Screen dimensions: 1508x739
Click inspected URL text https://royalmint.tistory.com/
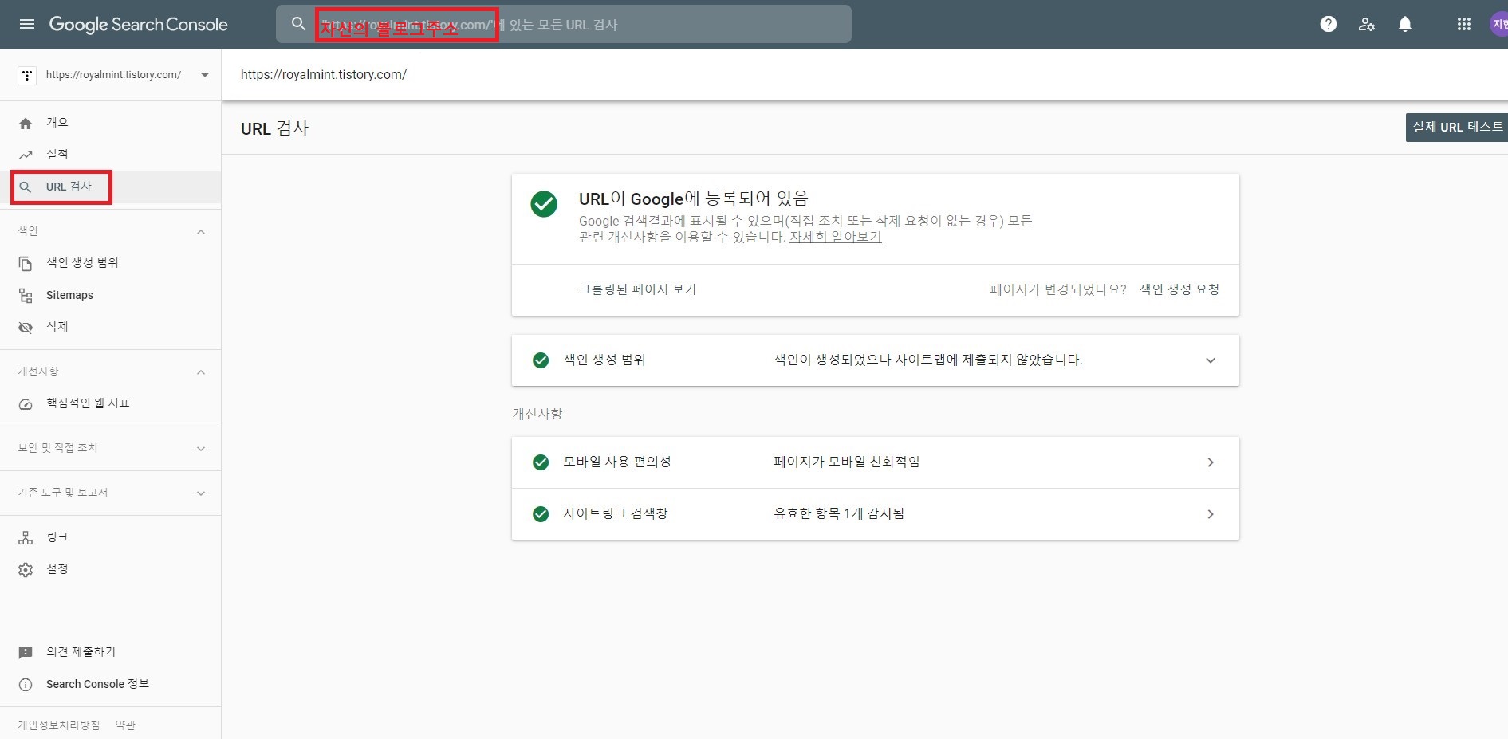(x=324, y=75)
